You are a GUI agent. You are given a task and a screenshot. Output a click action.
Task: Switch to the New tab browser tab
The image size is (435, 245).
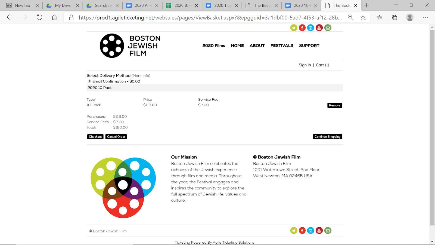point(23,5)
